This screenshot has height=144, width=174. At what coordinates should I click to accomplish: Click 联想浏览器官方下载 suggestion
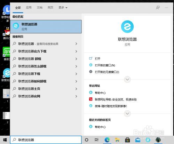coord(46,51)
